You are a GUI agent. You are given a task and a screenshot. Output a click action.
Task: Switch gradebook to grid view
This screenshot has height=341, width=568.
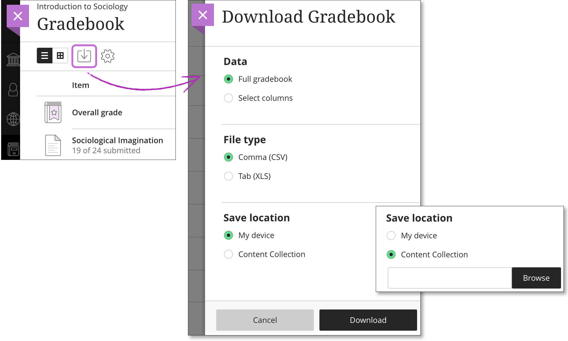click(60, 56)
